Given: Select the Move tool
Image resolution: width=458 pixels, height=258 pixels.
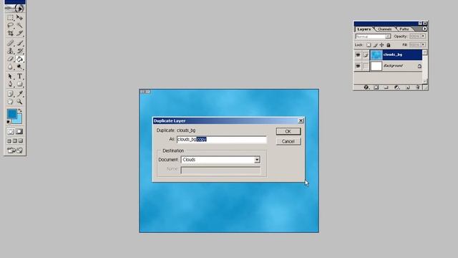Looking at the screenshot, I should [19, 17].
